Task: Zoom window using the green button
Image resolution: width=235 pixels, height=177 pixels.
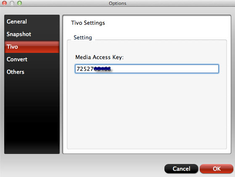Action: (x=19, y=3)
